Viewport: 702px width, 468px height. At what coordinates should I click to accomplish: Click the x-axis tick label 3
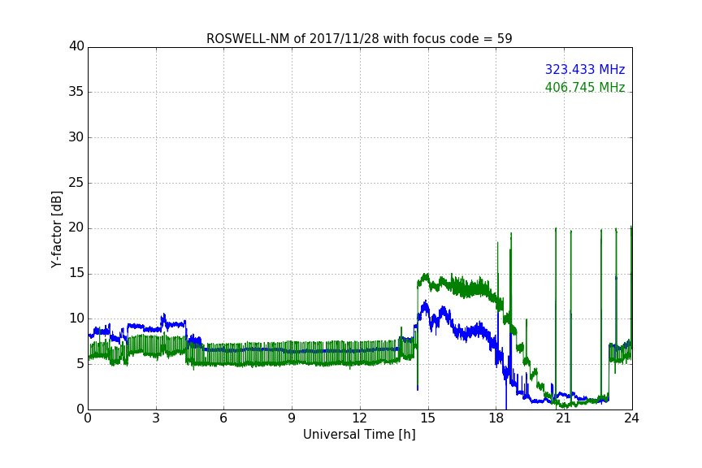(x=156, y=418)
